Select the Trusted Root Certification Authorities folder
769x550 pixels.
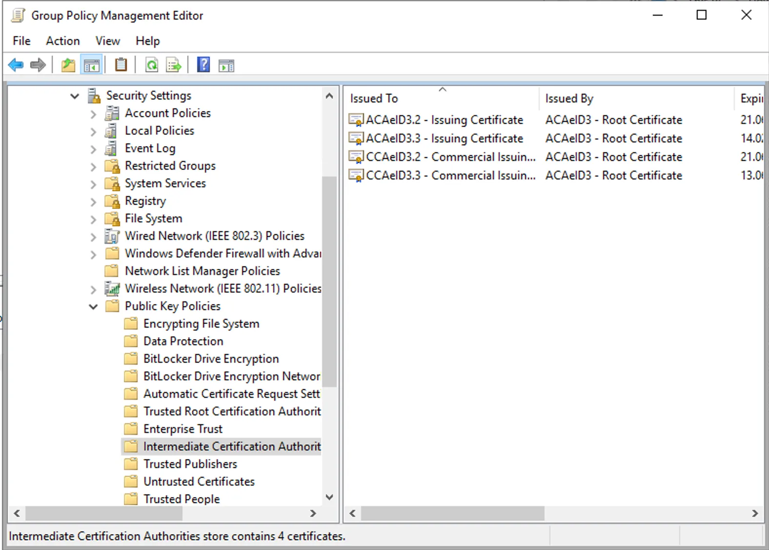pos(232,412)
